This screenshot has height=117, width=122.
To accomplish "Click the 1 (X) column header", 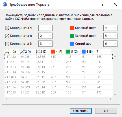I will pos(12,52).
